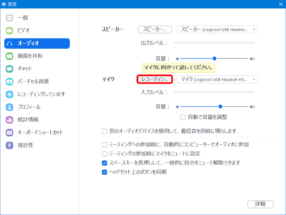Click the キーボードショートカット keyboard icon
The height and width of the screenshot is (215, 286).
9,133
